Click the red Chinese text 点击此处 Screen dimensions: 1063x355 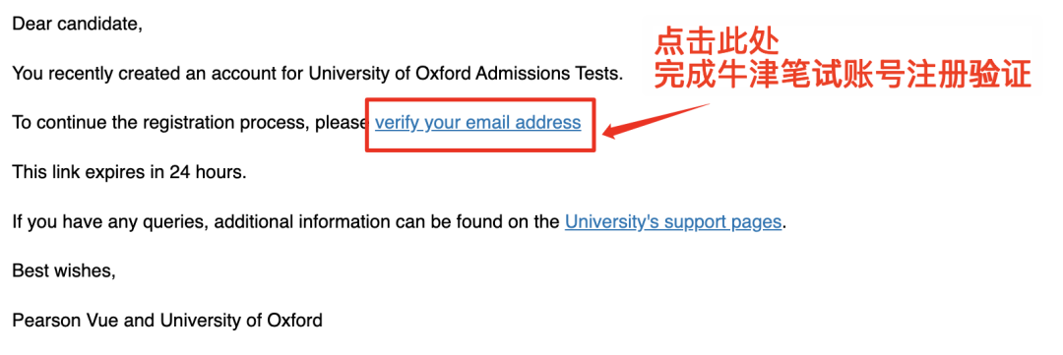716,44
